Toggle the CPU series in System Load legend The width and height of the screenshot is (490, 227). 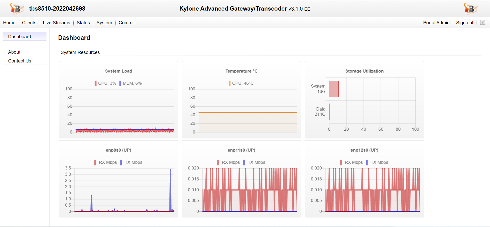[x=105, y=83]
